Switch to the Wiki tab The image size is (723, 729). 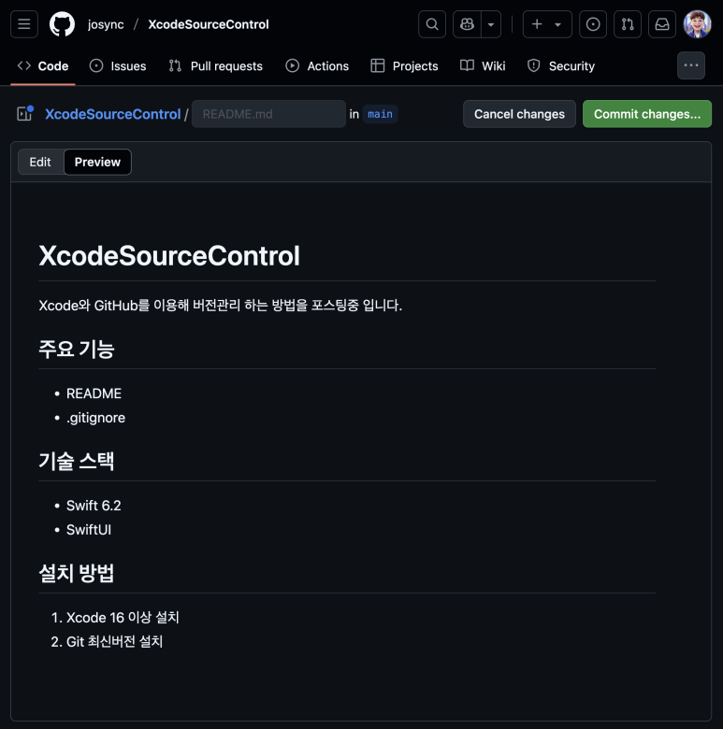[483, 66]
